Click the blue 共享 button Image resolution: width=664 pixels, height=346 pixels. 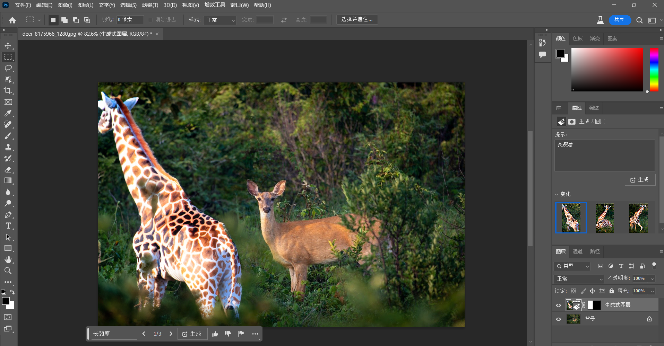[619, 20]
